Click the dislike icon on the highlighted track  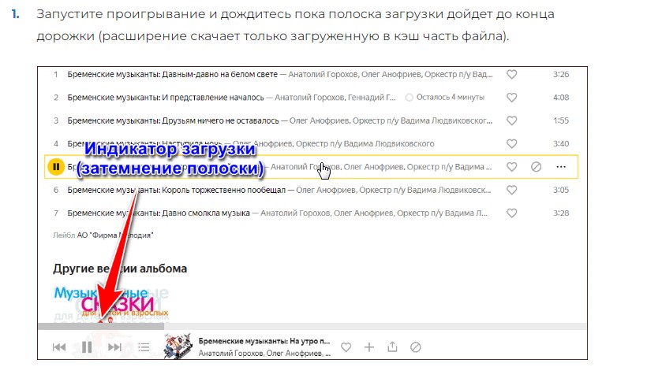pyautogui.click(x=536, y=167)
